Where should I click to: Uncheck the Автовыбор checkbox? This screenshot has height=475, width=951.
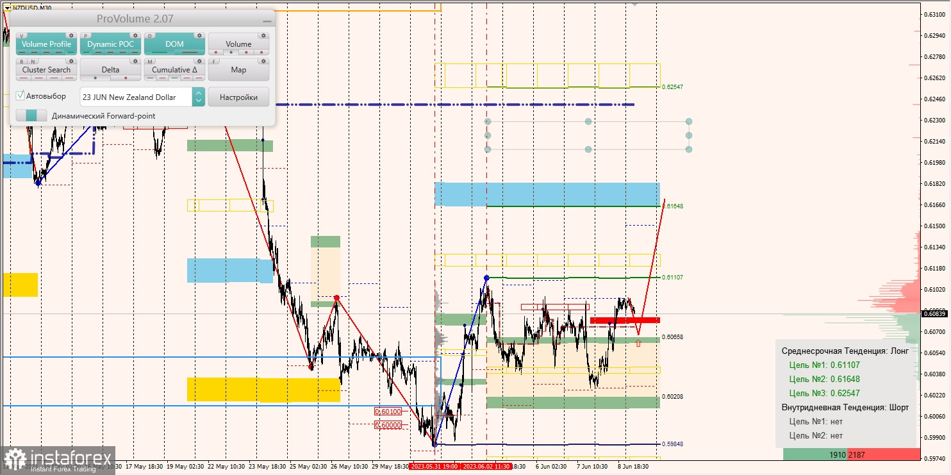(20, 96)
